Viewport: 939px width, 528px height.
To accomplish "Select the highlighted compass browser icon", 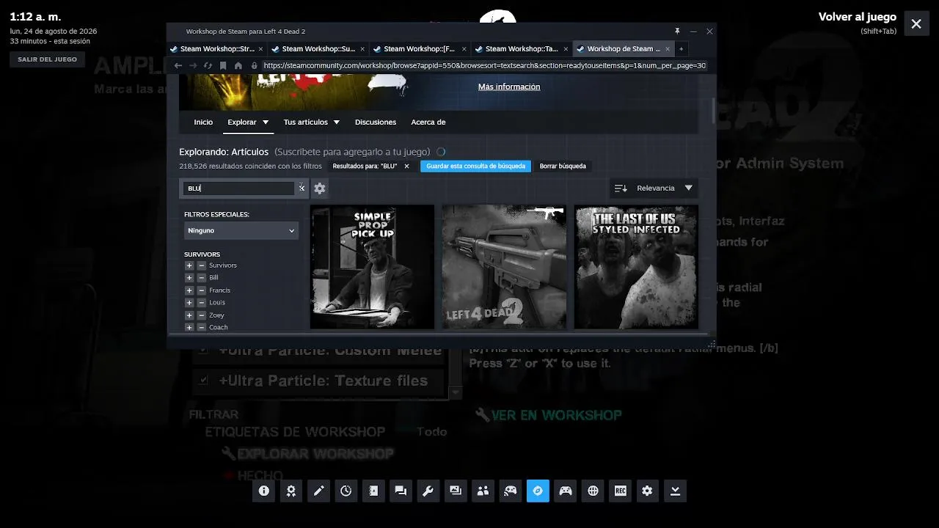I will 538,491.
